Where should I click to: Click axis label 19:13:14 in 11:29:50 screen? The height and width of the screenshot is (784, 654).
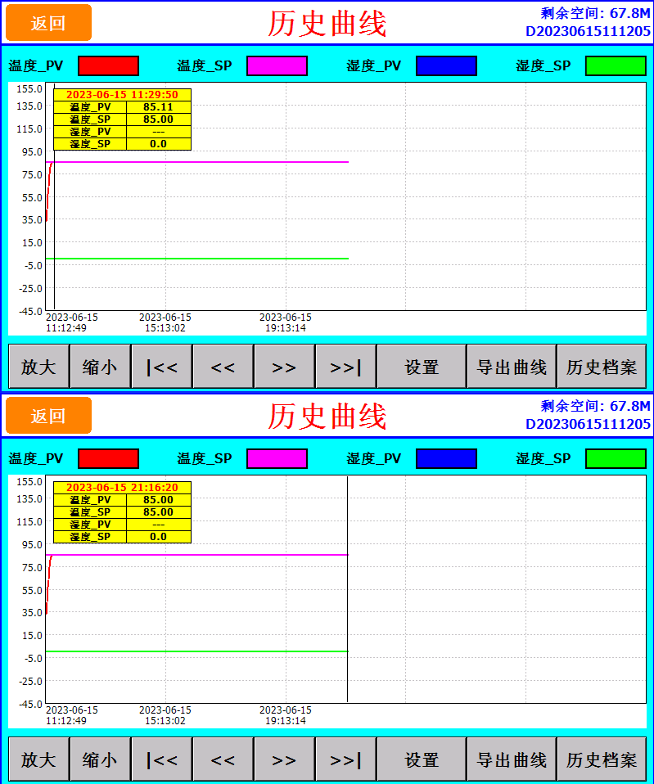[x=286, y=328]
